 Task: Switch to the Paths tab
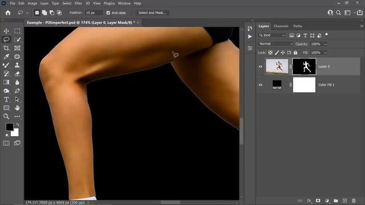pos(298,26)
